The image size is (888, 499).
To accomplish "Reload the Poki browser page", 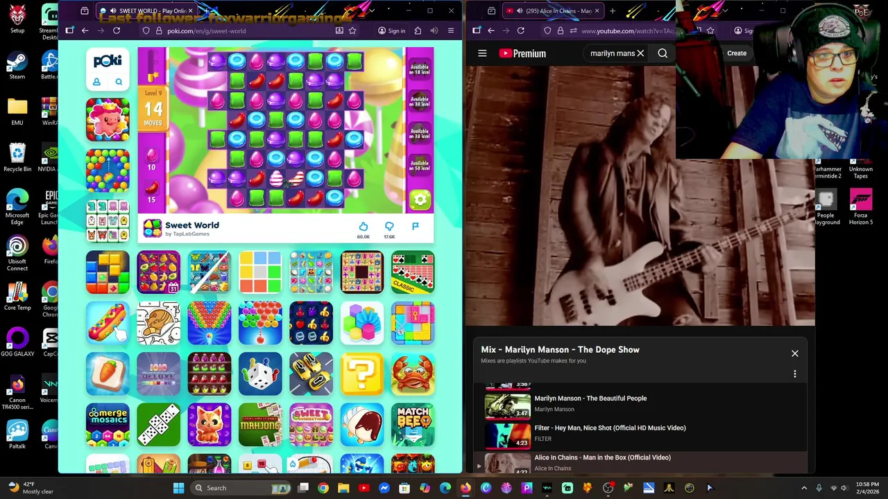I will click(x=117, y=30).
